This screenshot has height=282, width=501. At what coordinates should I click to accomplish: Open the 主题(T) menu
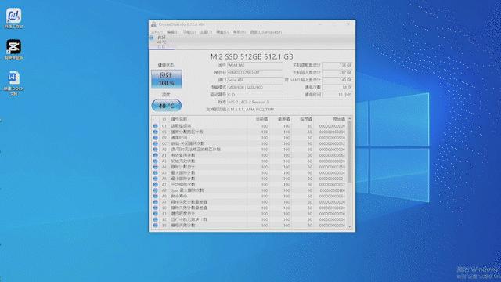(x=206, y=32)
